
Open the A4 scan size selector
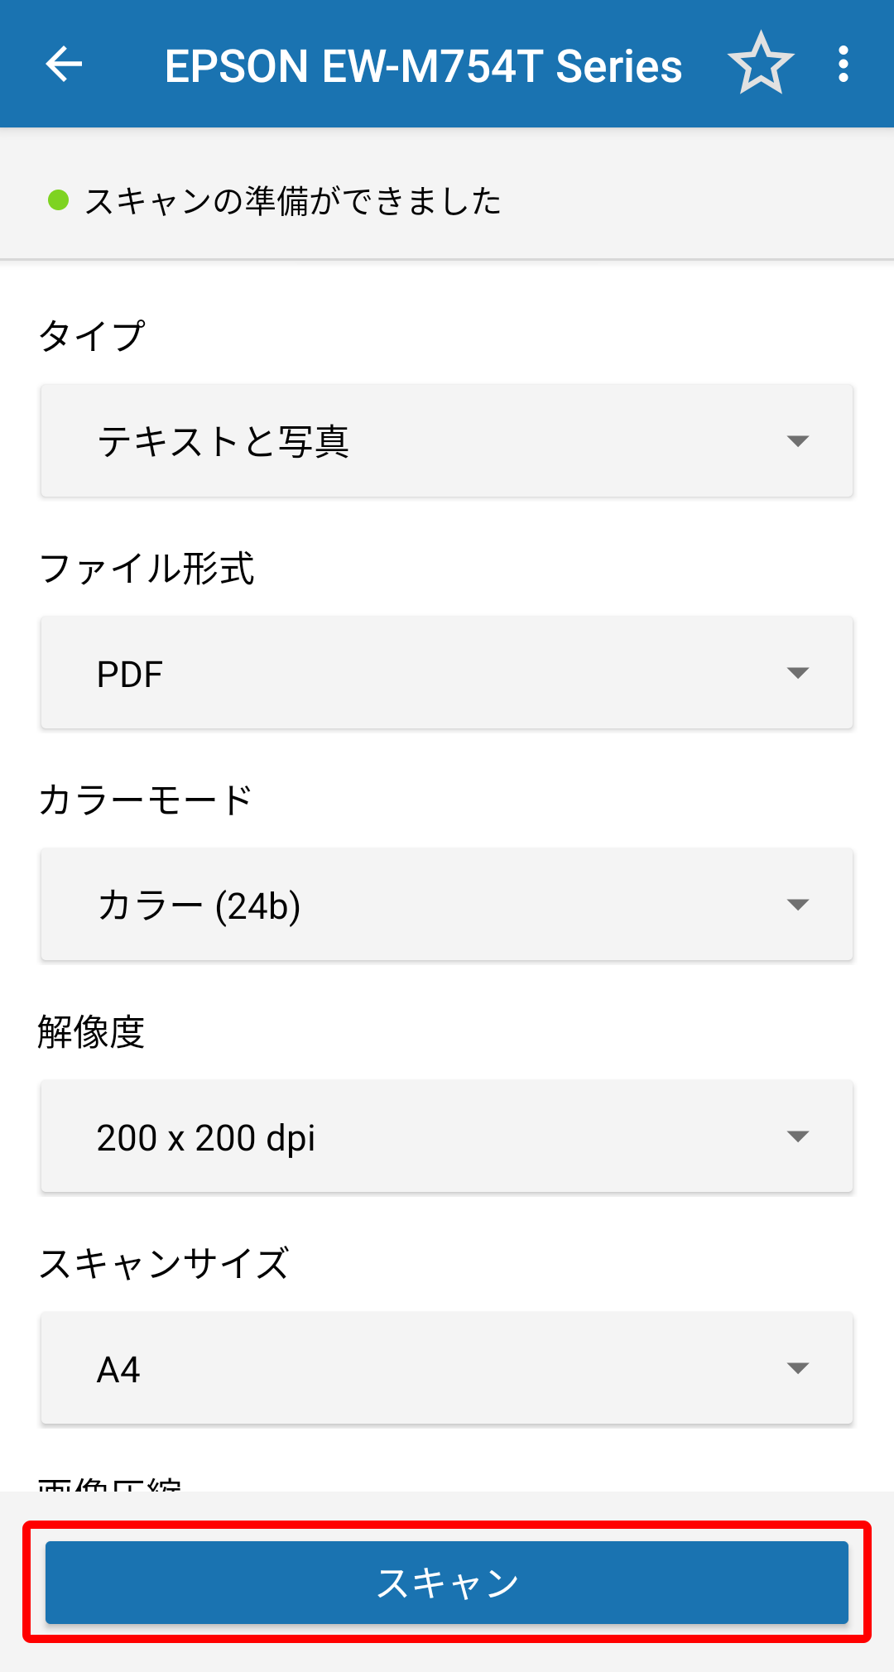coord(447,1368)
